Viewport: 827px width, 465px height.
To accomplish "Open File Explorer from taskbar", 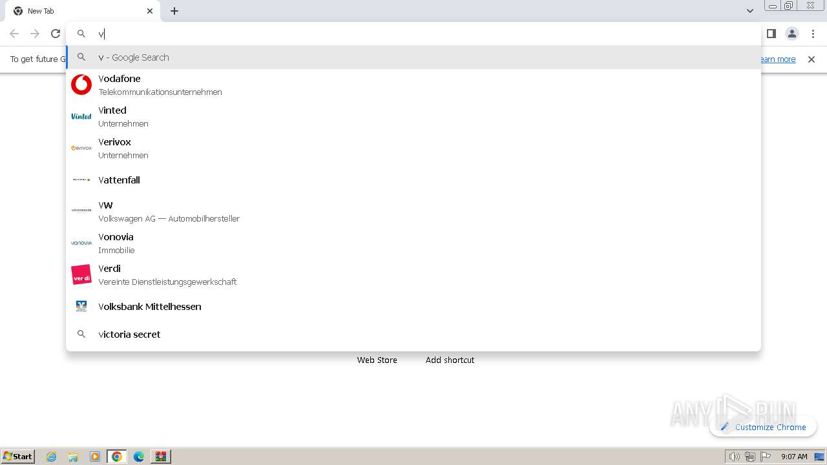I will 73,457.
